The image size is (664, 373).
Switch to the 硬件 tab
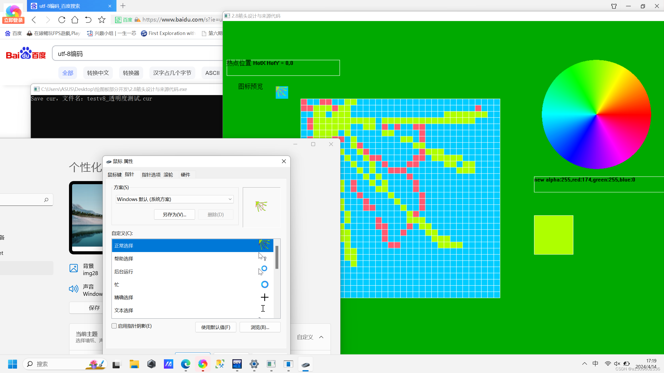pyautogui.click(x=185, y=175)
